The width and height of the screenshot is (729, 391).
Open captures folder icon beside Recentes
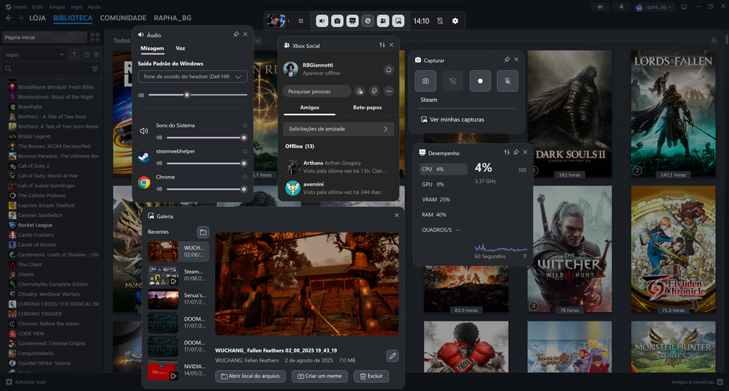203,232
